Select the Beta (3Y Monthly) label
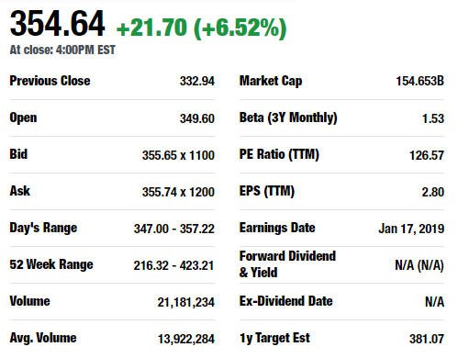The width and height of the screenshot is (458, 358). [288, 118]
